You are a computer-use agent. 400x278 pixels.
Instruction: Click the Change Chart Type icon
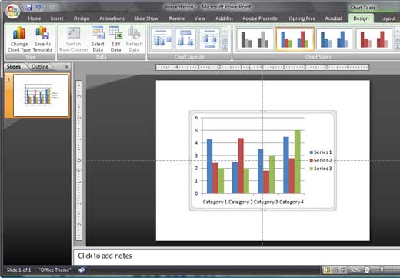19,33
